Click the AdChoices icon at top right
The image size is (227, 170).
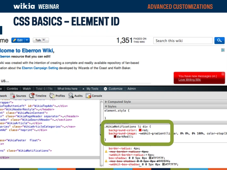pos(223,50)
